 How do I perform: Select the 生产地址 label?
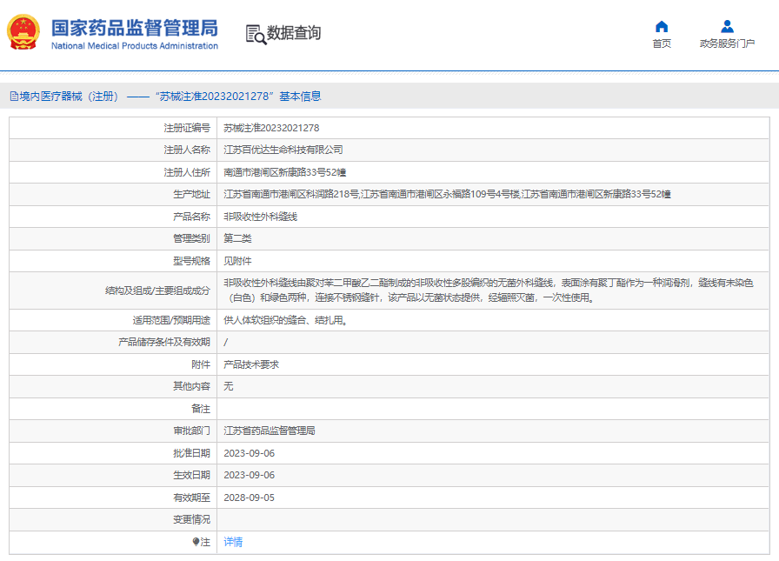191,194
